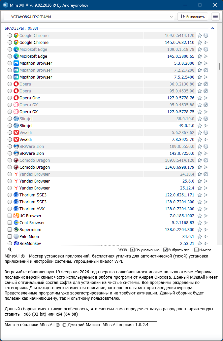The image size is (223, 341).
Task: Click the program list vertical scrollbar thumb
Action: coord(220,66)
